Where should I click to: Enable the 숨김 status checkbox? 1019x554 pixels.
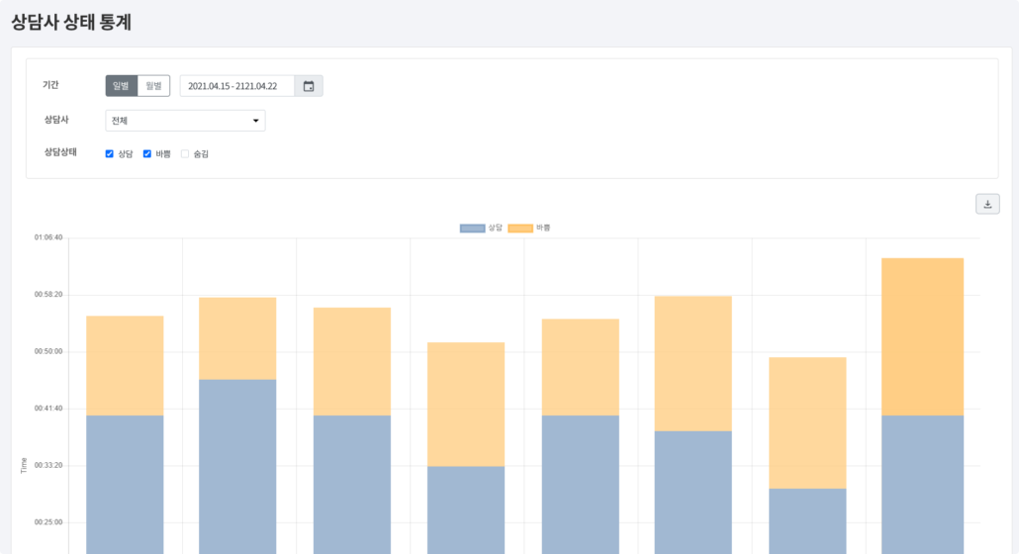[185, 153]
